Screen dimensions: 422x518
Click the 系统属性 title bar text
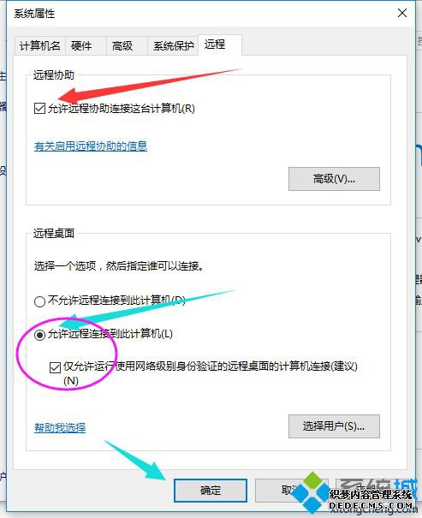[34, 14]
